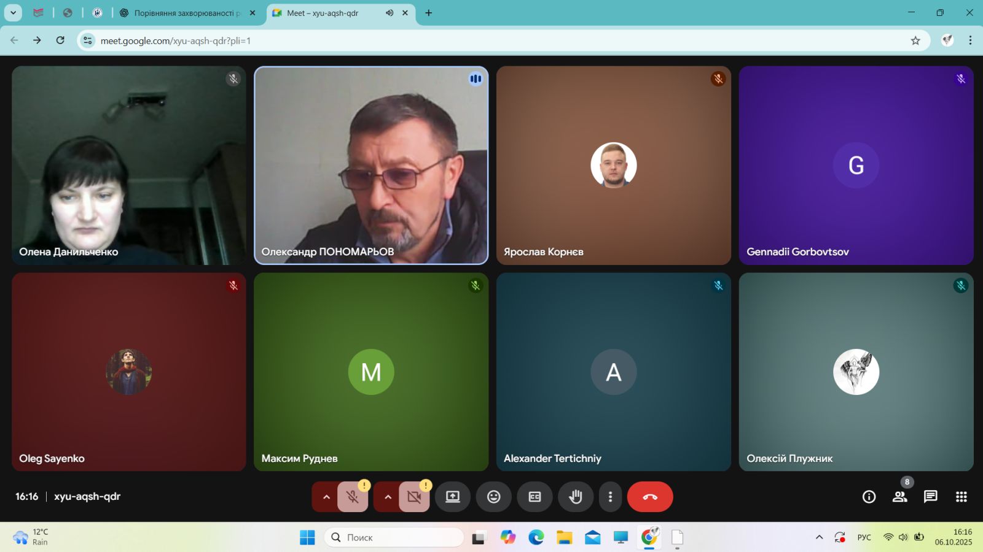The width and height of the screenshot is (983, 552).
Task: Switch to the Порівняння захворюваності tab
Action: [x=184, y=13]
